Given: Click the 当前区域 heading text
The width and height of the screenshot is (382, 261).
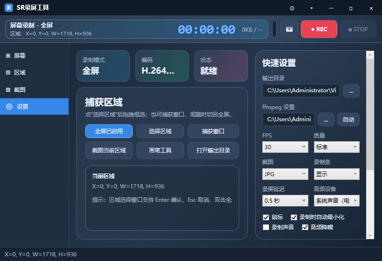Looking at the screenshot, I should point(103,176).
